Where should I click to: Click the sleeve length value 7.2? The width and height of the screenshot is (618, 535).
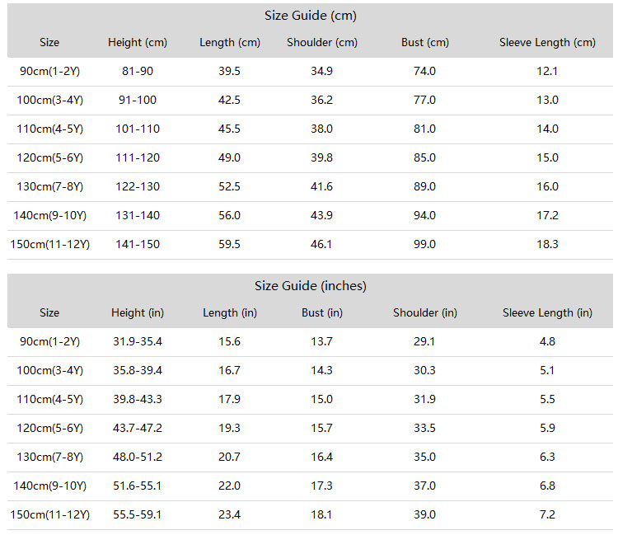547,515
